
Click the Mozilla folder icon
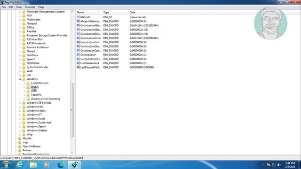point(20,138)
